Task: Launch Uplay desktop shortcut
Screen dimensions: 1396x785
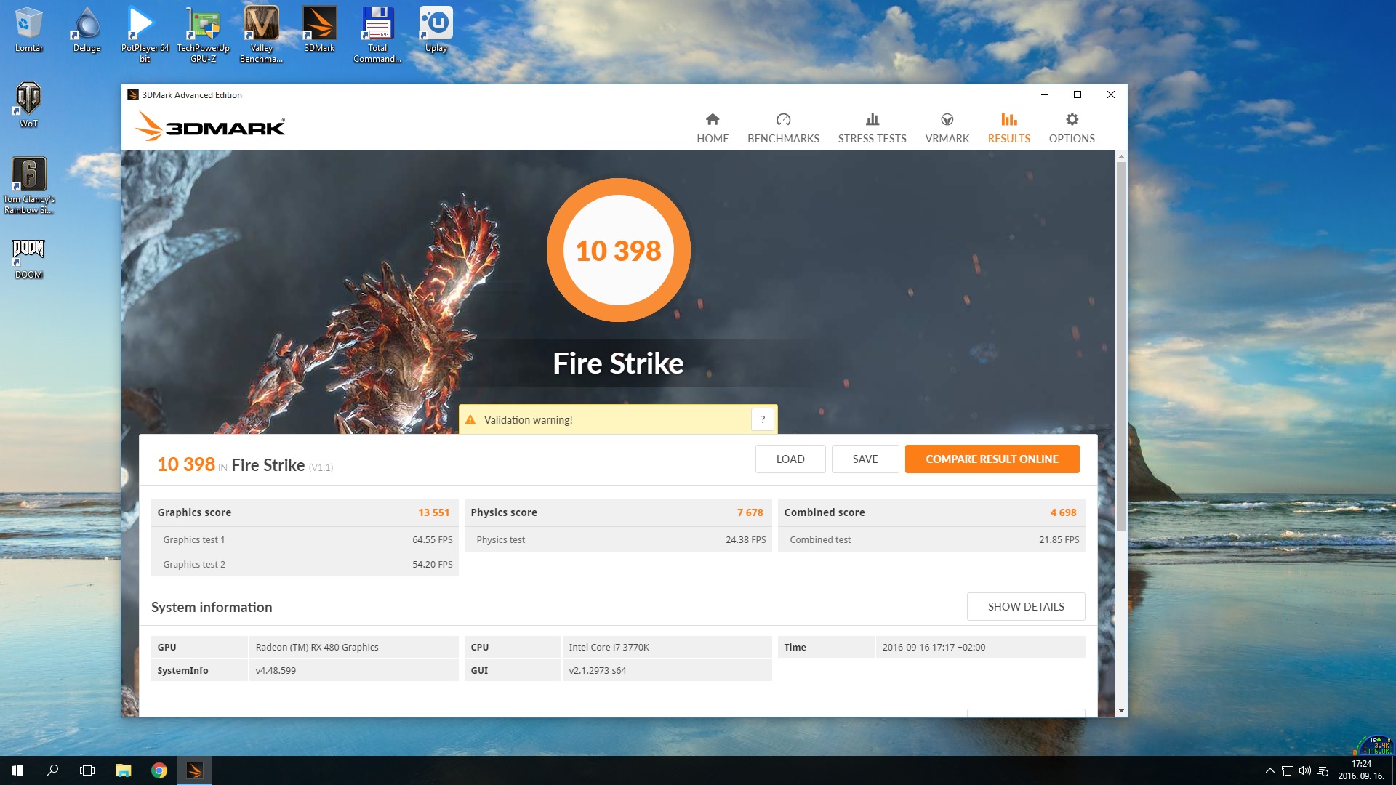Action: click(x=436, y=30)
